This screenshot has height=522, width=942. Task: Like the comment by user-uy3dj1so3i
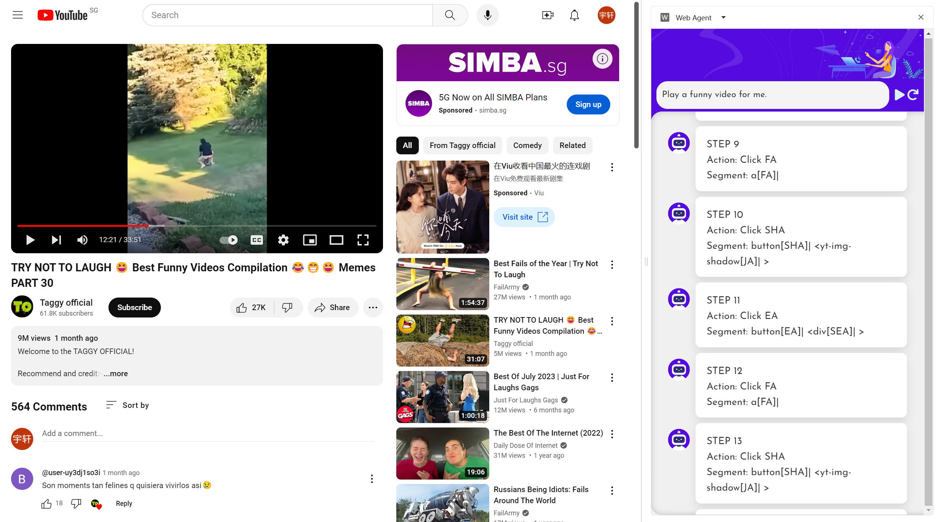coord(46,504)
